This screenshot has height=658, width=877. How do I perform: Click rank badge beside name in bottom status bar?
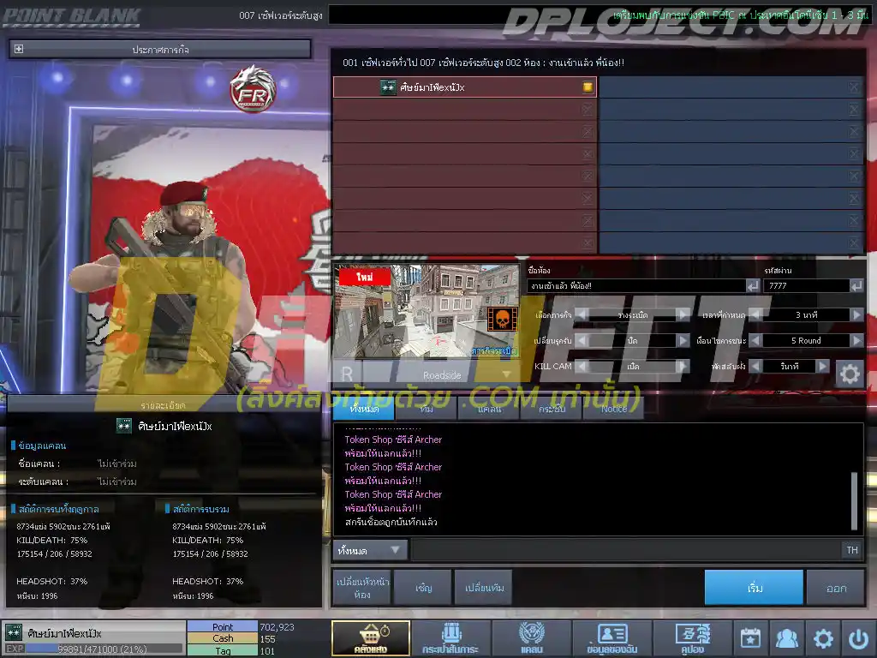14,632
